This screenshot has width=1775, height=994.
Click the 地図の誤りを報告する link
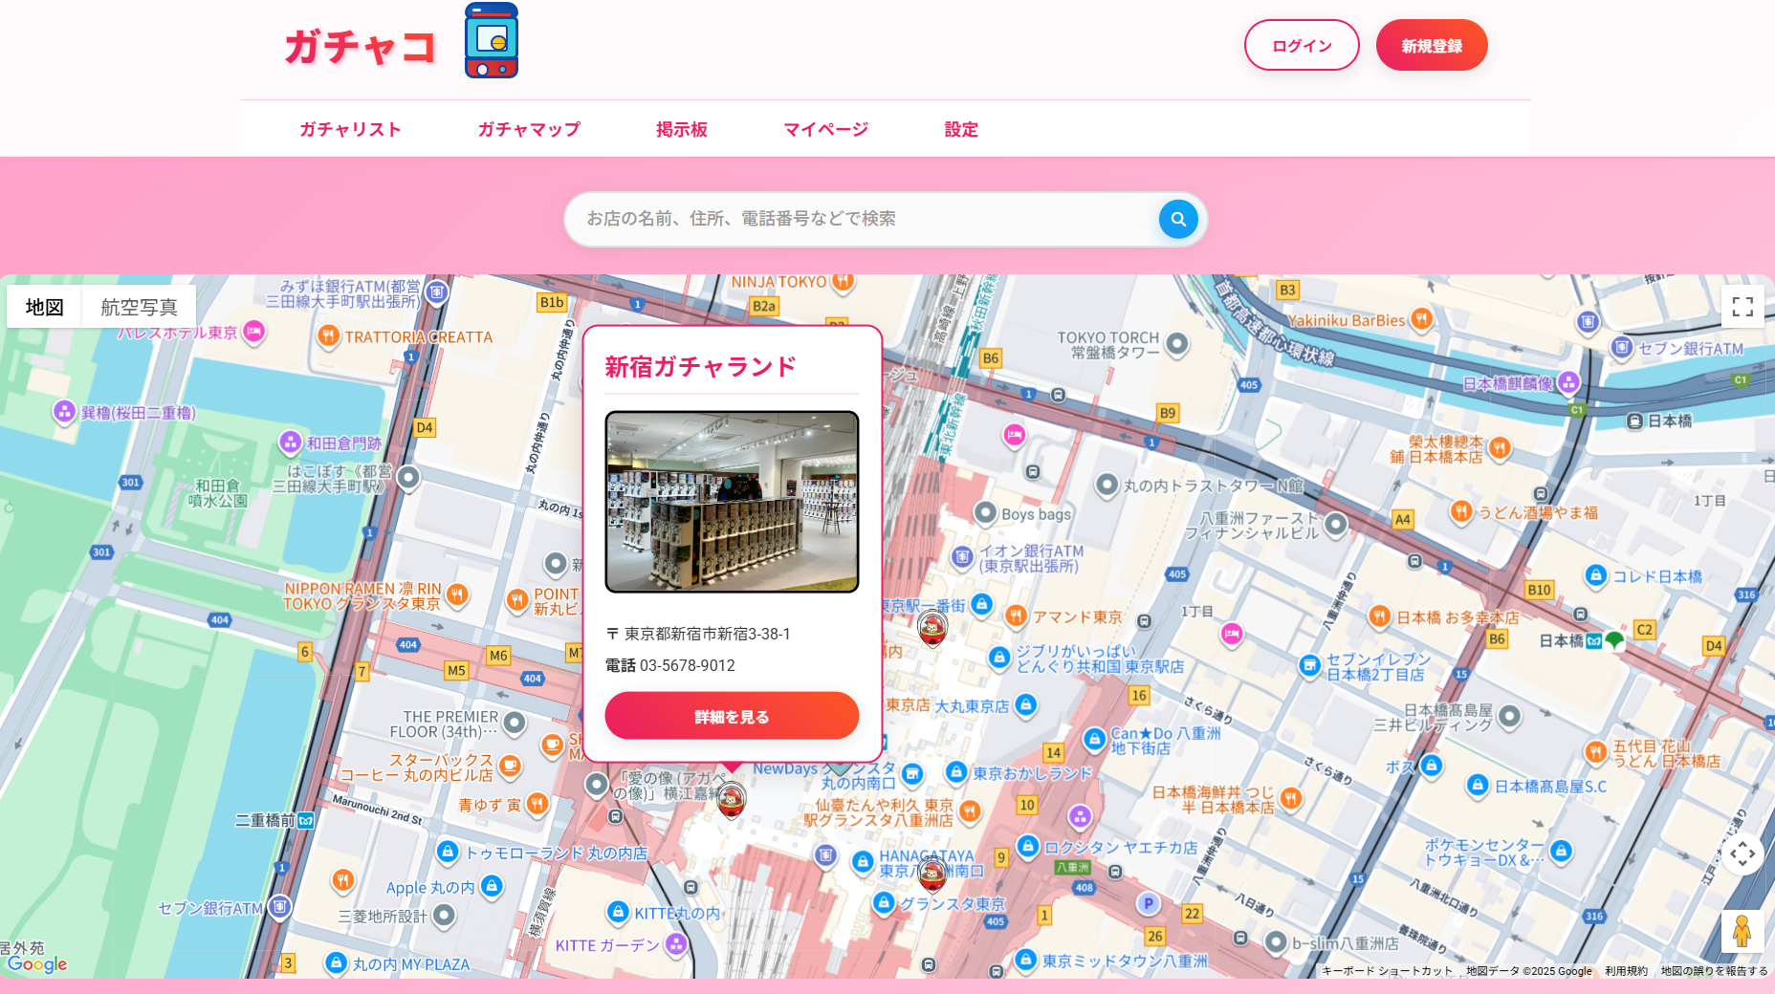(x=1712, y=971)
